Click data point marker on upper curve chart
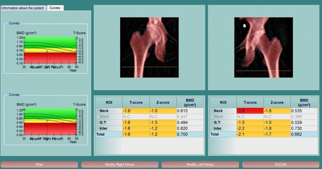The width and height of the screenshot is (322, 169). click(47, 51)
